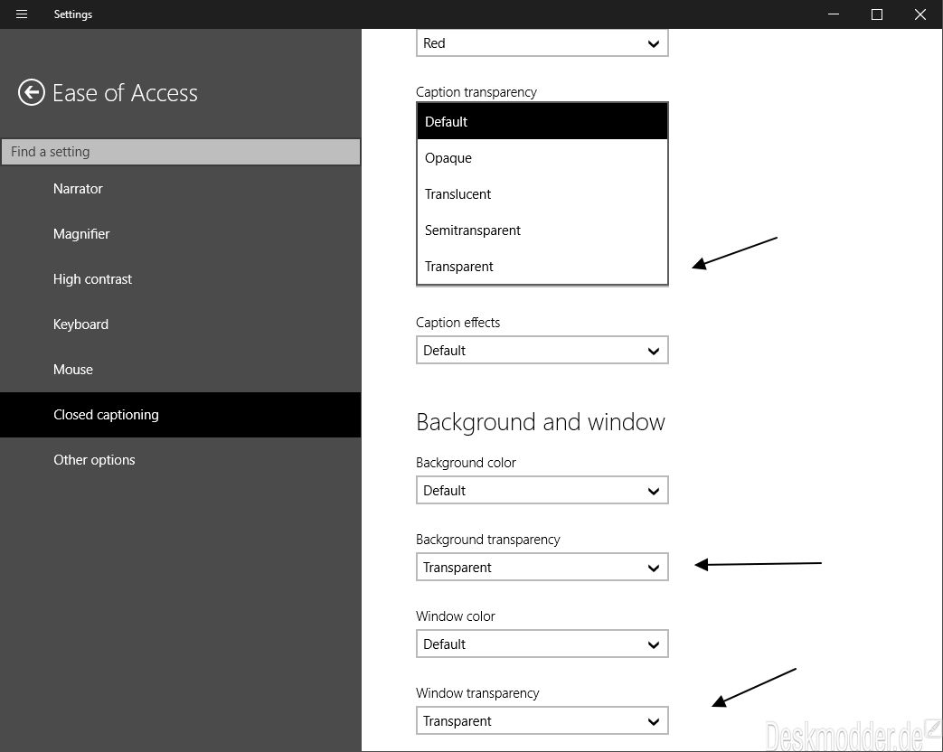Select the Closed captioning page
The image size is (943, 752).
181,415
